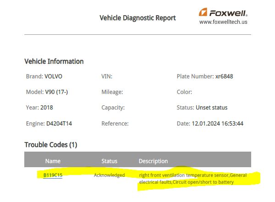Select the Mileage label
Viewport: 275px width, 202px height.
click(112, 92)
